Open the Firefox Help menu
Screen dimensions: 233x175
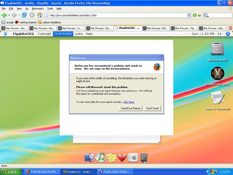pos(59,9)
